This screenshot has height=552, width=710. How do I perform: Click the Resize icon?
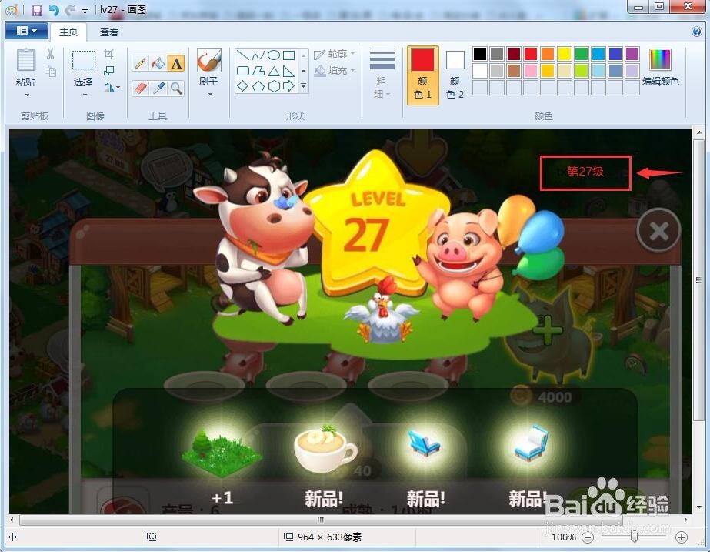click(x=108, y=71)
